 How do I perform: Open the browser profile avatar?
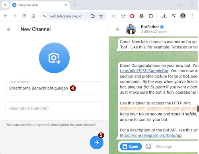tap(183, 16)
